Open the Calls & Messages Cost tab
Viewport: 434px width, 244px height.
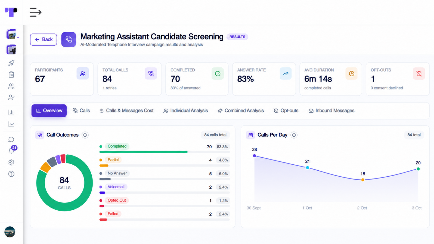pos(127,111)
